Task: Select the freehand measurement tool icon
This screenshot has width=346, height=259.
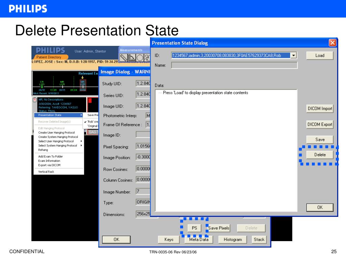Action: point(147,58)
